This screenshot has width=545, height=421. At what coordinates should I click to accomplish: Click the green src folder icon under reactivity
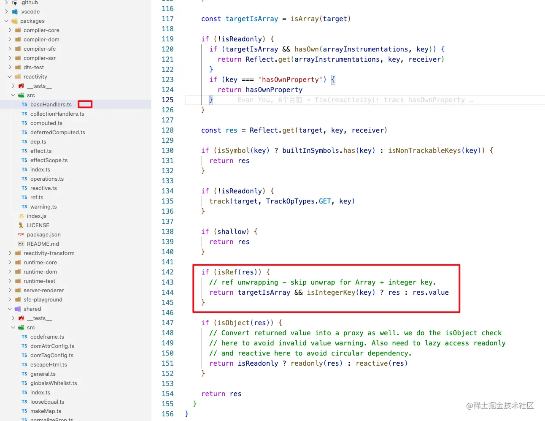[22, 95]
